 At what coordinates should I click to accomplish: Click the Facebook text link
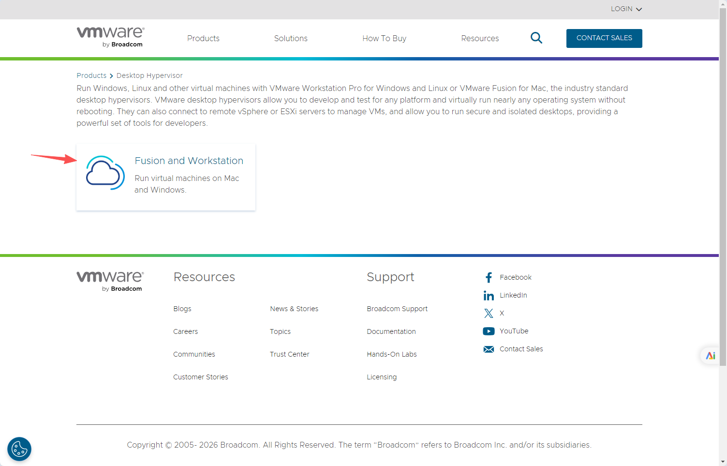pyautogui.click(x=516, y=277)
